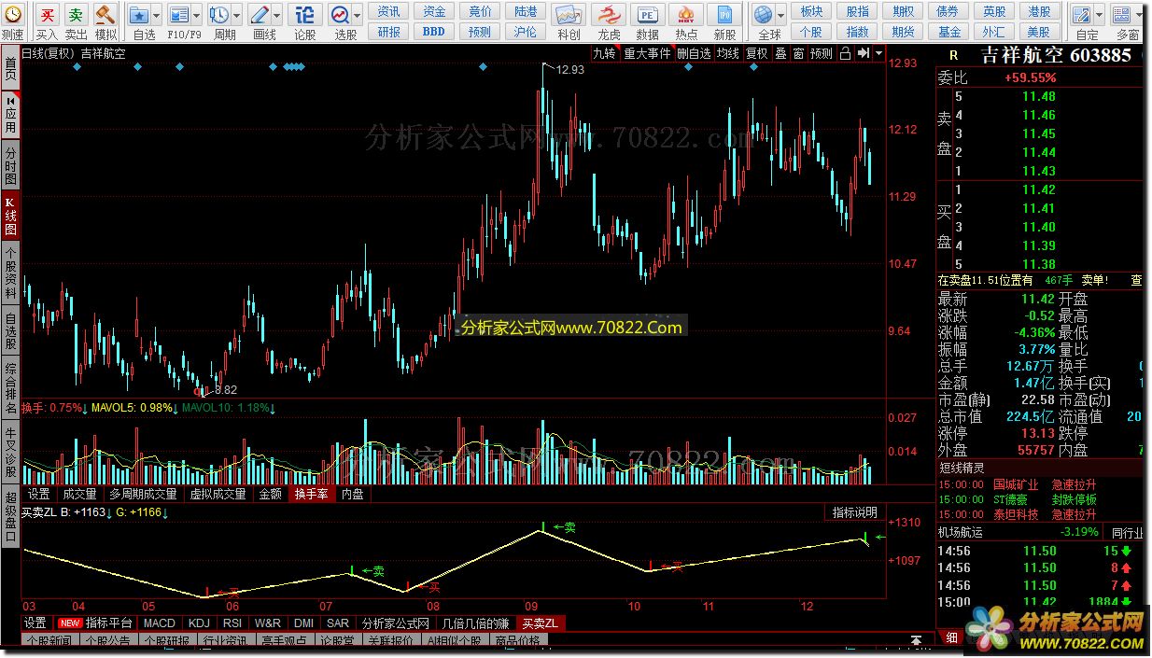Click the 卖 signal marker near 09
This screenshot has height=658, width=1152.
[x=564, y=527]
